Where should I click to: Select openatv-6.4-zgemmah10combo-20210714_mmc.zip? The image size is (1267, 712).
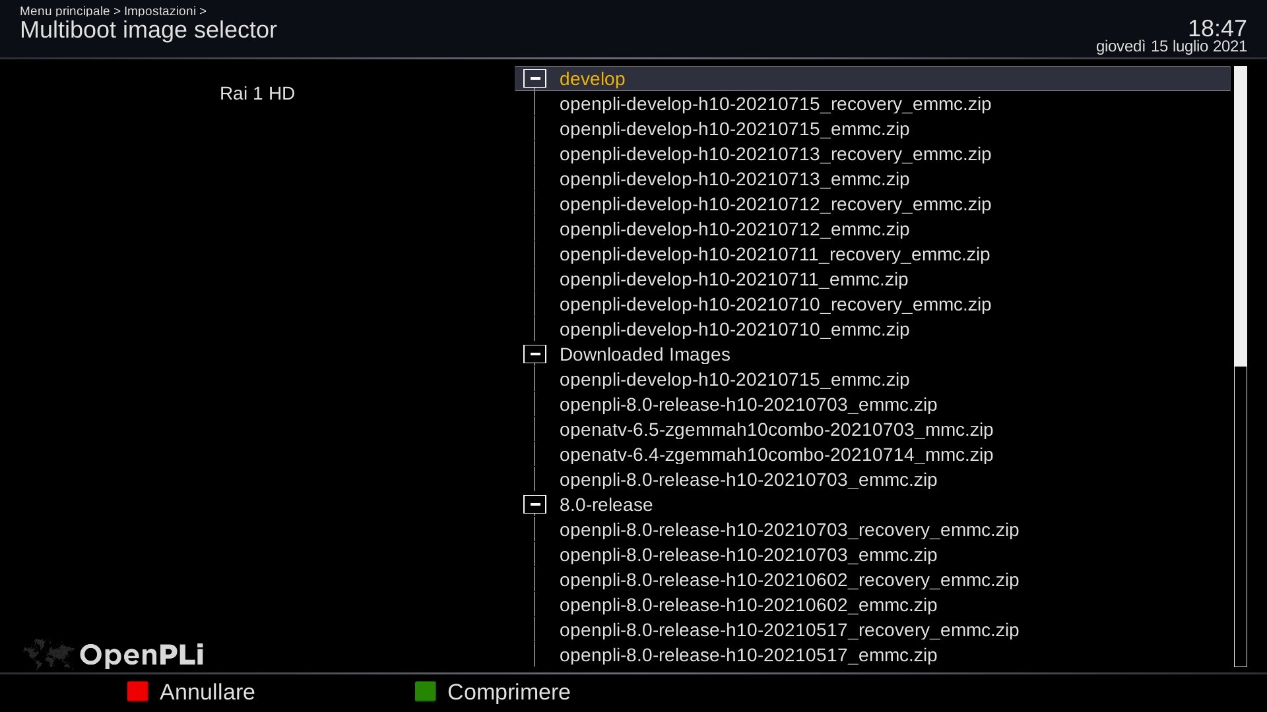point(776,455)
